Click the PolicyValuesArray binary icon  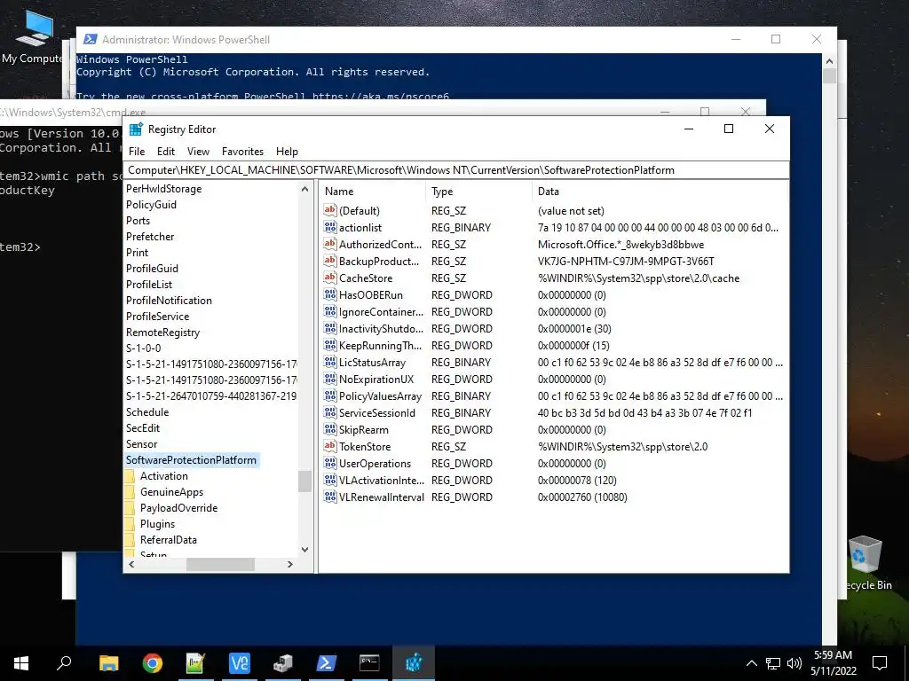coord(330,395)
